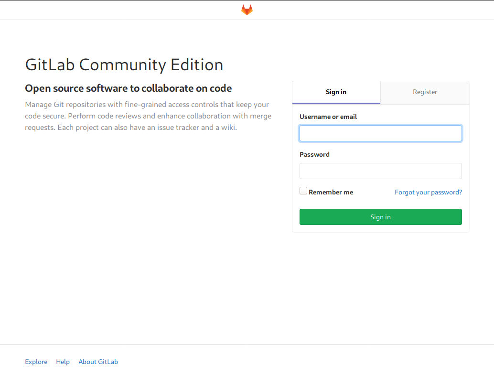This screenshot has width=494, height=375.
Task: Click into the Password input box
Action: pyautogui.click(x=380, y=171)
